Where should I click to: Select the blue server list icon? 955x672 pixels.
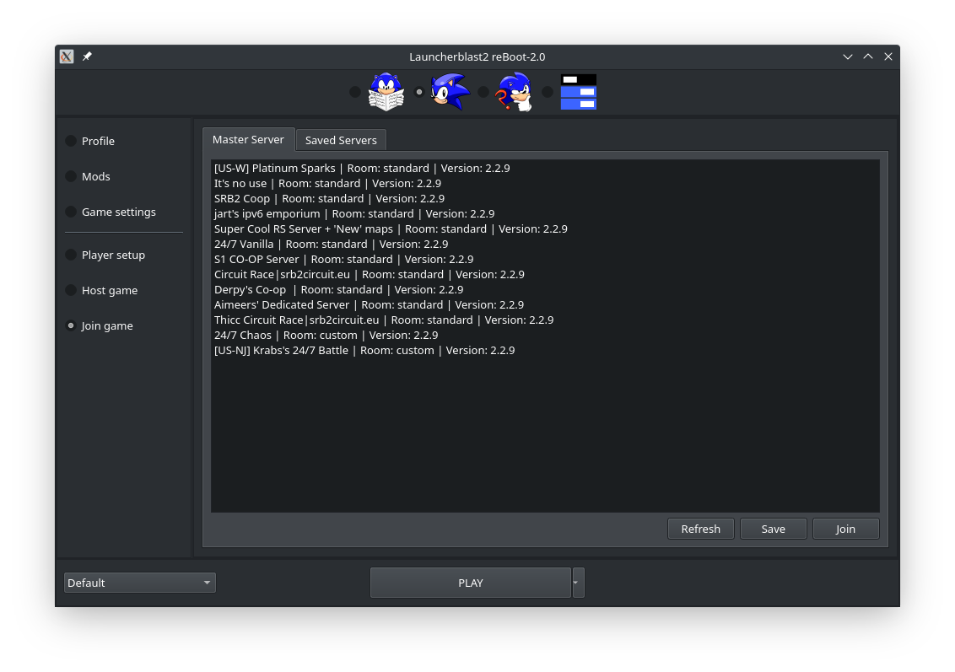tap(579, 92)
